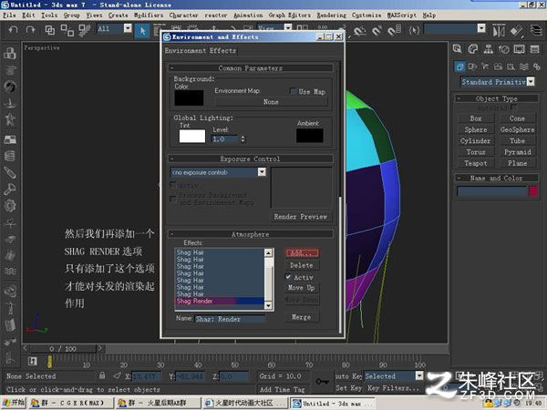This screenshot has width=547, height=410.
Task: Open the Standard Primitives dropdown
Action: click(531, 82)
